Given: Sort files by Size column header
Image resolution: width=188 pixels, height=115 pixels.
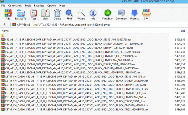Looking at the screenshot, I should click(183, 31).
